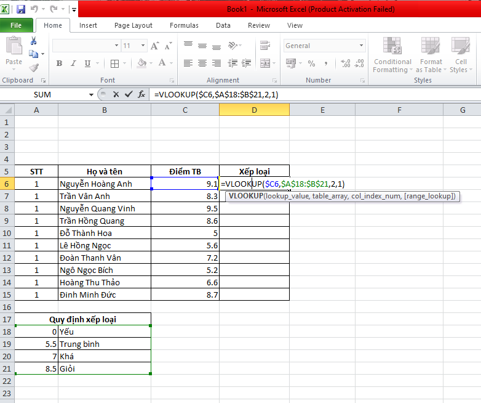Select column D header

[254, 110]
